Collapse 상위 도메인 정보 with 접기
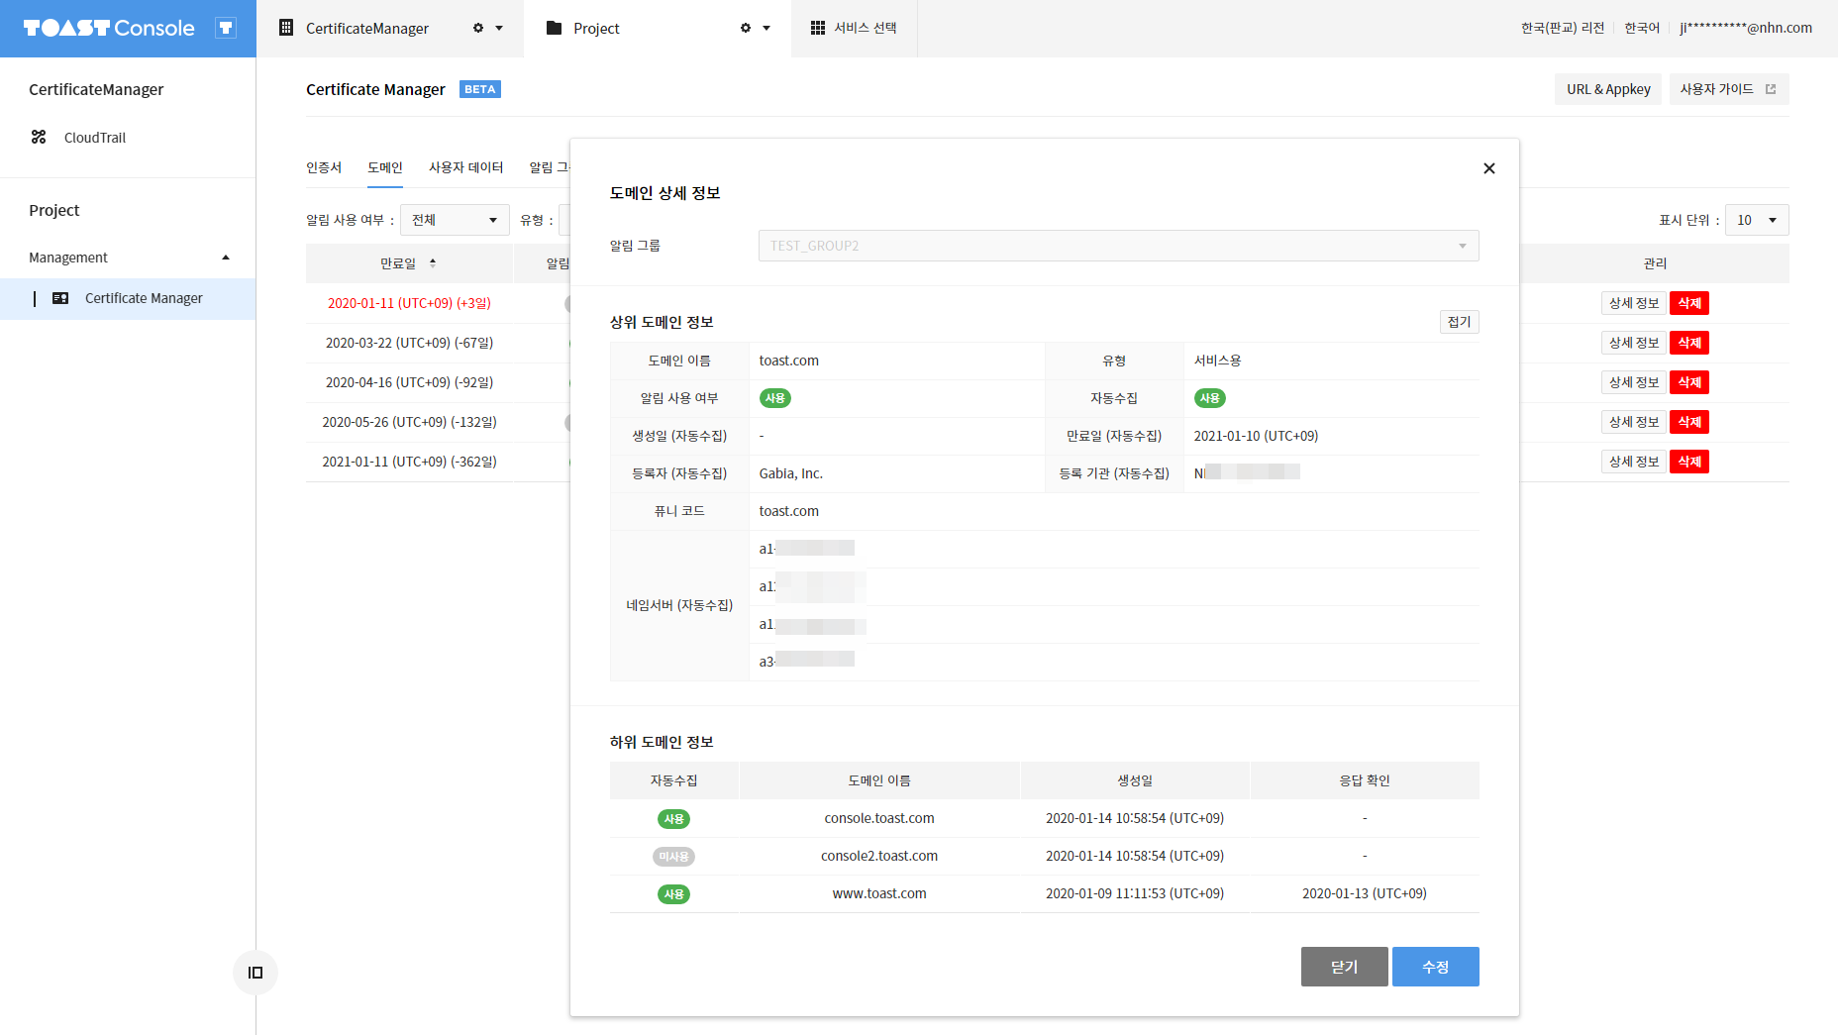 click(1459, 322)
